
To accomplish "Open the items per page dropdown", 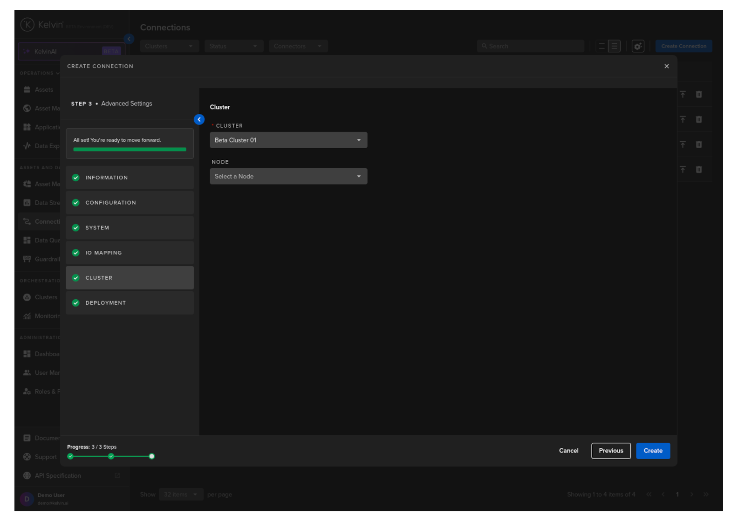I will 181,495.
